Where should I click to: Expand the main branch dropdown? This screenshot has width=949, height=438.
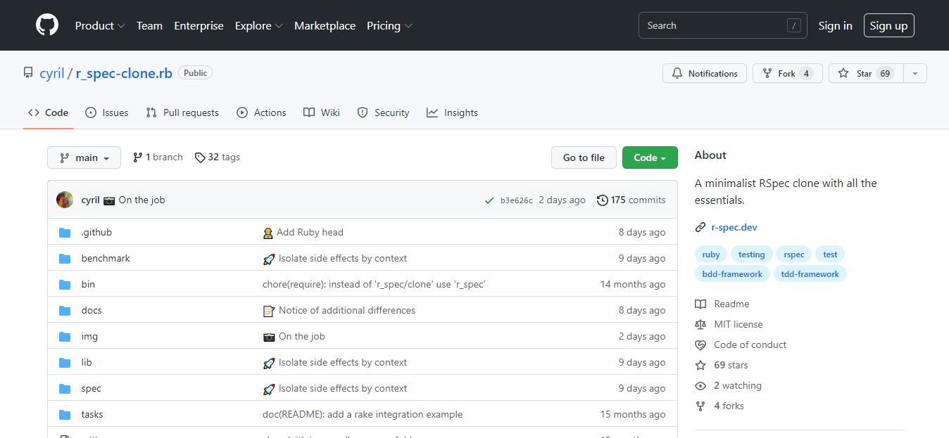coord(84,158)
